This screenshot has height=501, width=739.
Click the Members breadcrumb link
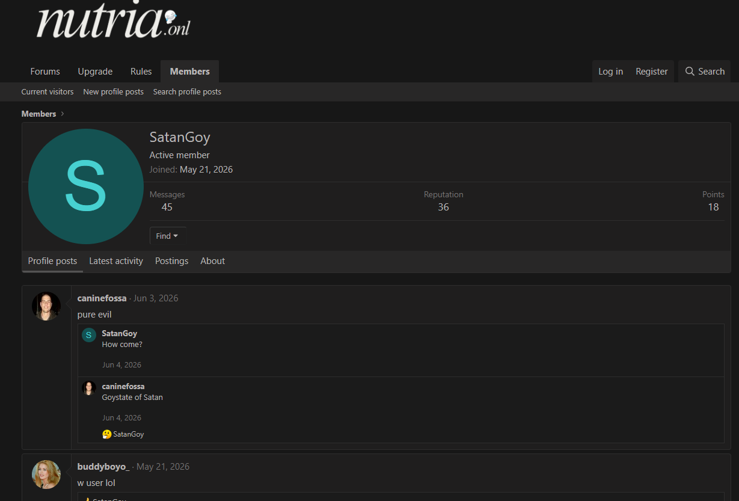pos(39,114)
